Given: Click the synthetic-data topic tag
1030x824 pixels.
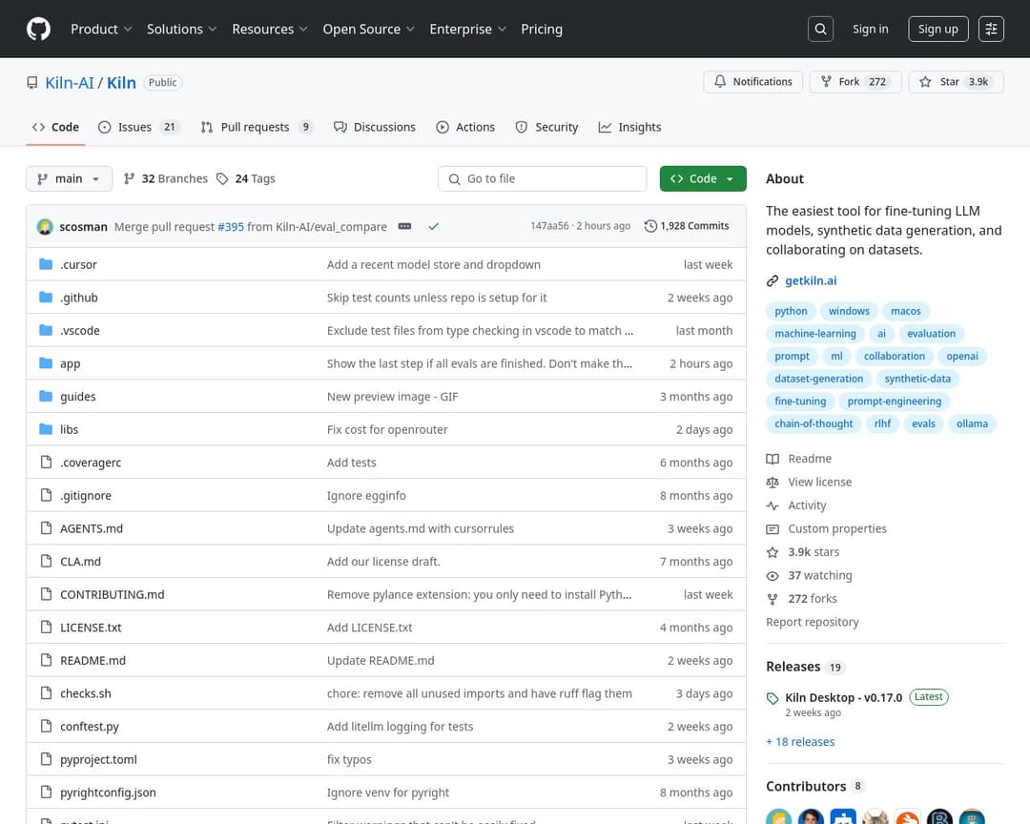Looking at the screenshot, I should tap(917, 380).
